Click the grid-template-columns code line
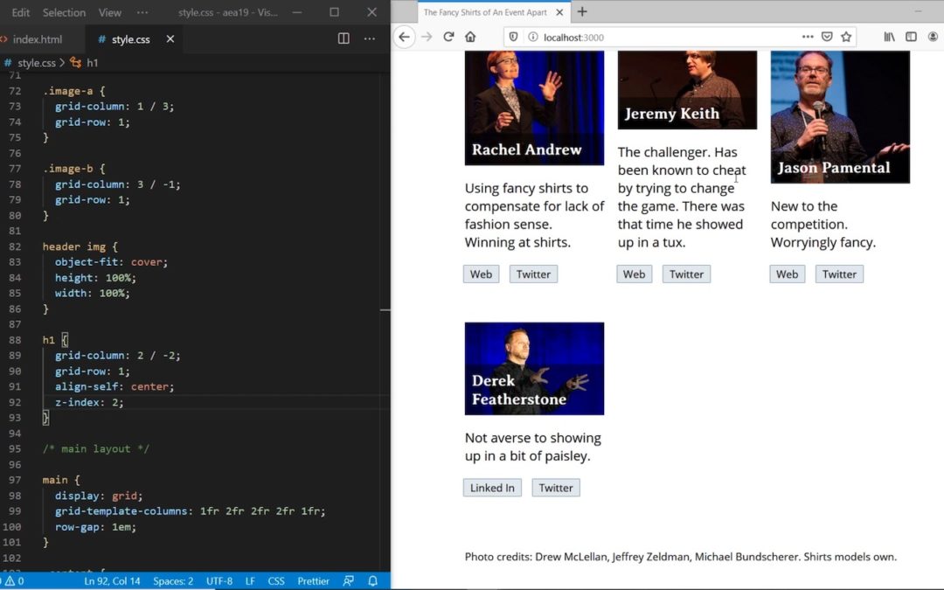Screen dimensions: 944x590 tap(190, 511)
